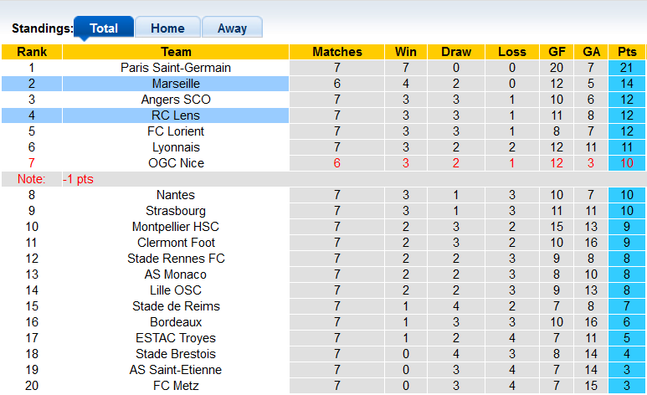
Task: Open FC Lorient team entry
Action: click(176, 131)
